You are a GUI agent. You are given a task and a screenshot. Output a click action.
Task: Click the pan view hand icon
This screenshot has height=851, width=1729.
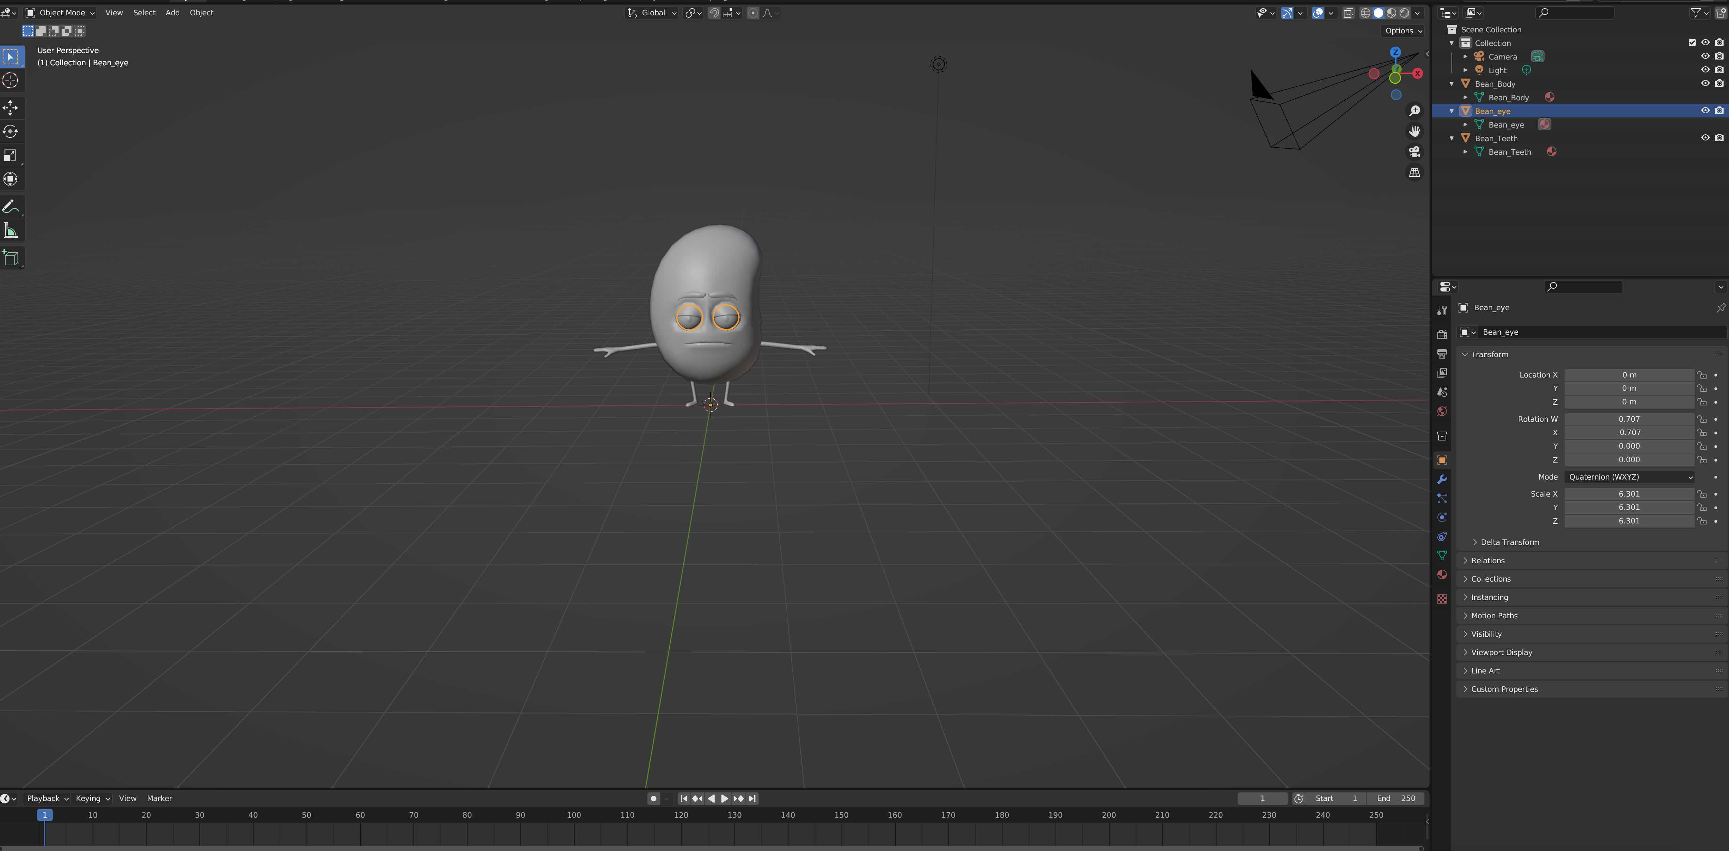pyautogui.click(x=1414, y=132)
